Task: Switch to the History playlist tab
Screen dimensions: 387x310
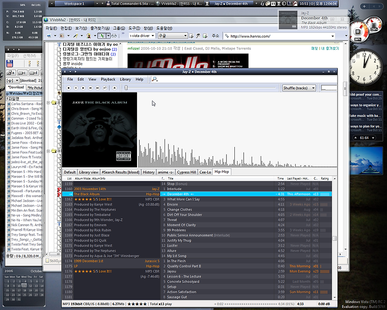Action: pyautogui.click(x=148, y=172)
